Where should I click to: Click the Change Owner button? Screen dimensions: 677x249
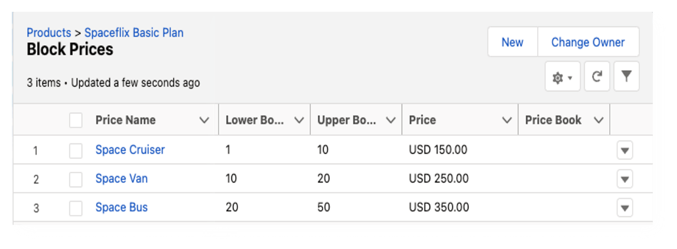(588, 42)
